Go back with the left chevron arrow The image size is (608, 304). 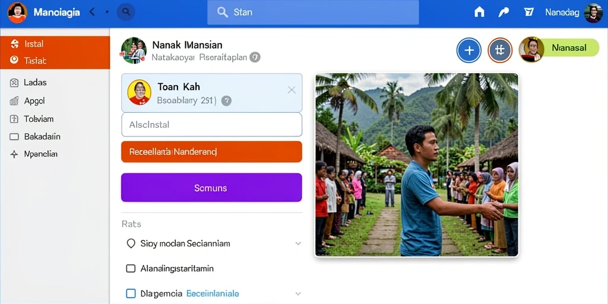tap(92, 12)
